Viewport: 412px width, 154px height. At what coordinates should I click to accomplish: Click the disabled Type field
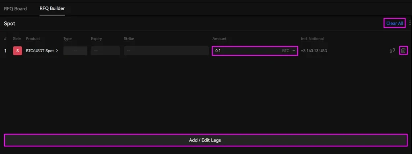coord(75,51)
